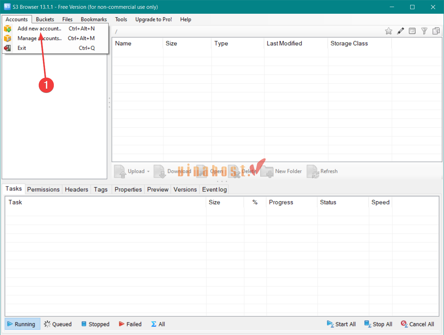444x335 pixels.
Task: Click the Cancel All button
Action: (x=417, y=324)
